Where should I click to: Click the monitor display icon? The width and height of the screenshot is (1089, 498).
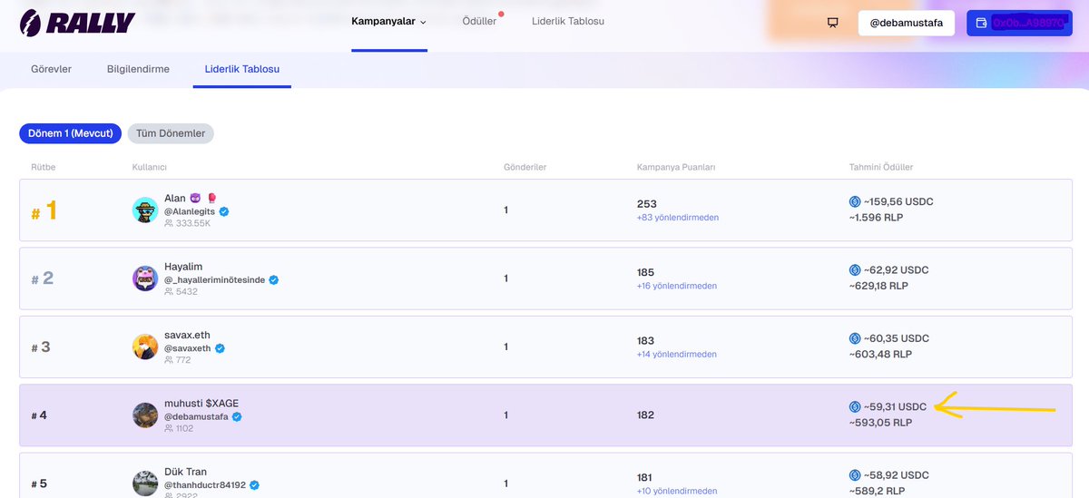[x=832, y=23]
